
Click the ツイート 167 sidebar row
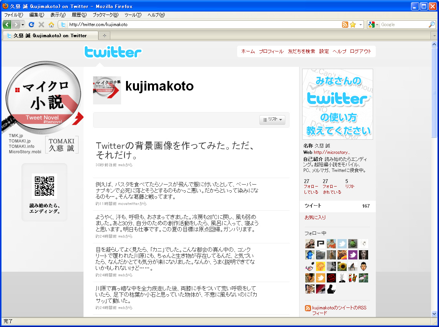pos(337,206)
